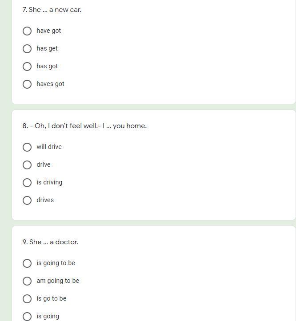Click the 'will drive' label text
Screen dimensions: 296x321
49,147
